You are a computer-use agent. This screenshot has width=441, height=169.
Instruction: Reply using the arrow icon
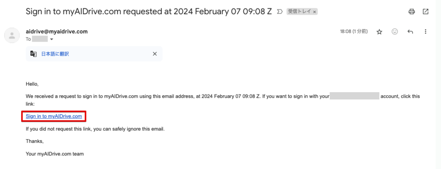(x=410, y=32)
